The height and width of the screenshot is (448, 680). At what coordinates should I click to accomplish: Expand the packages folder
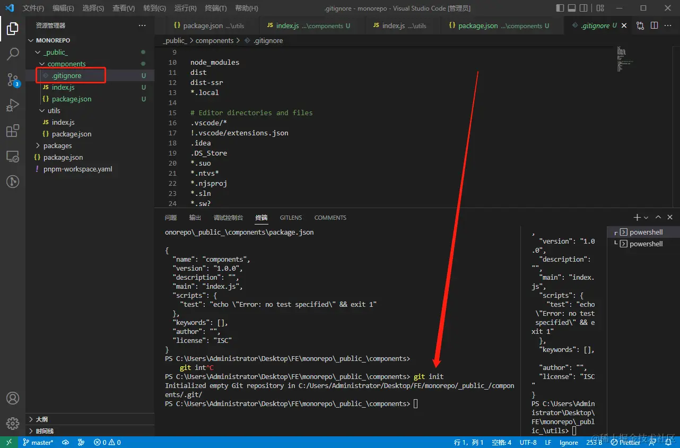tap(57, 145)
